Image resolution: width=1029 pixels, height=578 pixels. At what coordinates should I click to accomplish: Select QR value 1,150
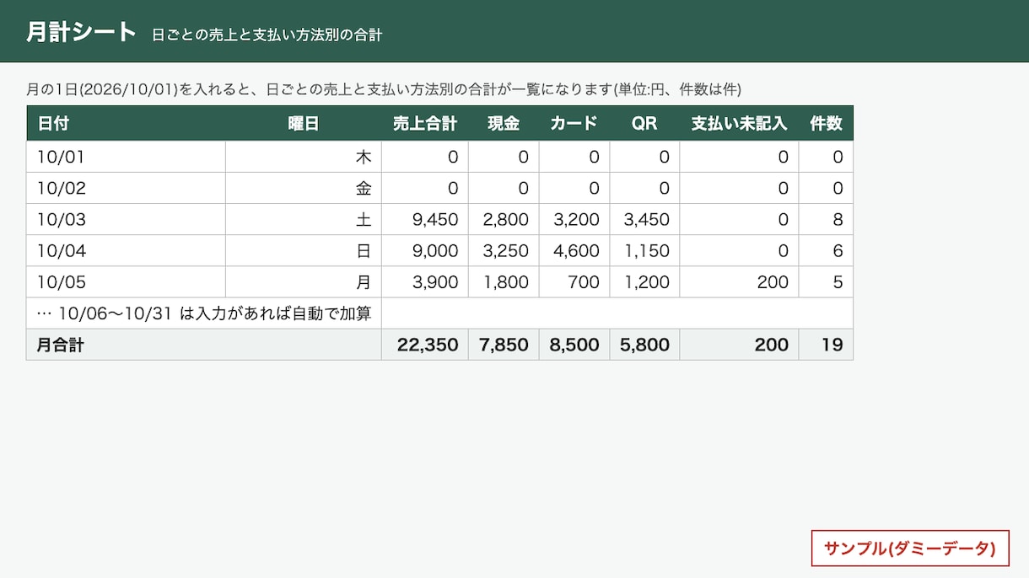(x=644, y=251)
